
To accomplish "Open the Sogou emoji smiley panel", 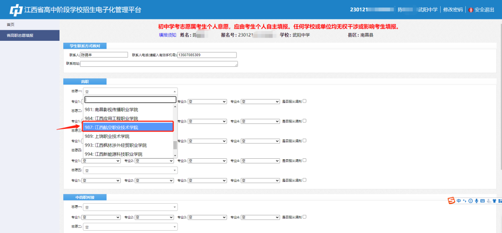I will pyautogui.click(x=470, y=201).
